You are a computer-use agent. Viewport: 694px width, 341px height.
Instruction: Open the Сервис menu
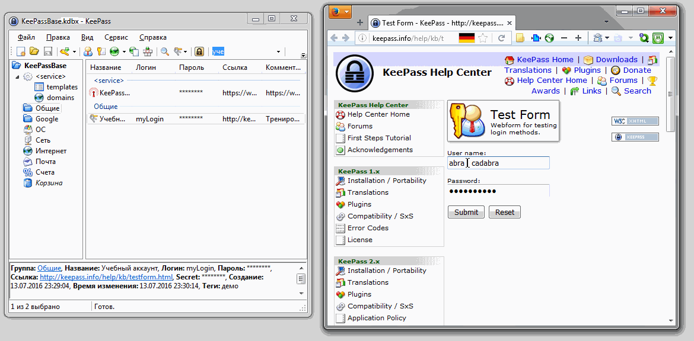click(116, 37)
